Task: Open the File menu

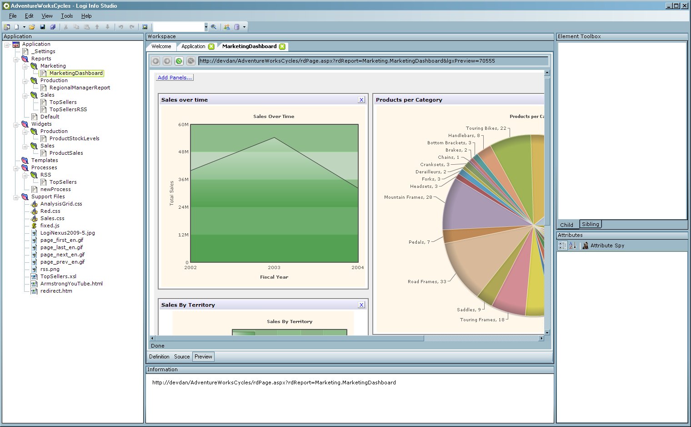Action: (x=13, y=16)
